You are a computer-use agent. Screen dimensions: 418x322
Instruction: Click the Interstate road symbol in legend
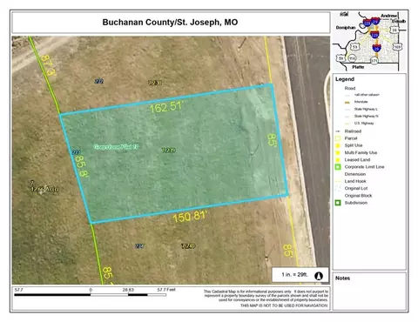coord(347,102)
